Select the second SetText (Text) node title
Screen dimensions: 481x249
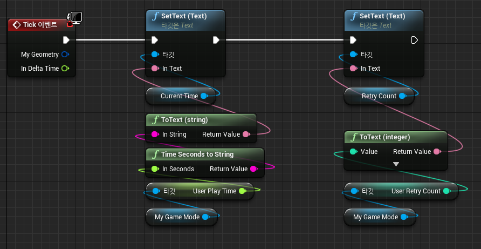pyautogui.click(x=382, y=16)
